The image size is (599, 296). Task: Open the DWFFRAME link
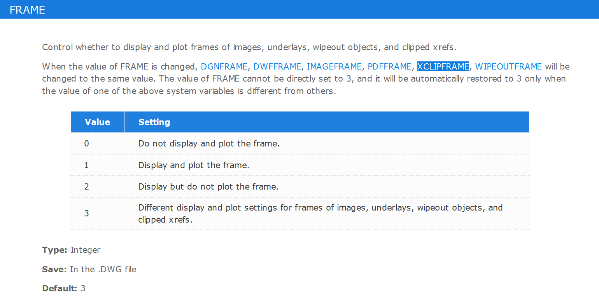tap(277, 66)
